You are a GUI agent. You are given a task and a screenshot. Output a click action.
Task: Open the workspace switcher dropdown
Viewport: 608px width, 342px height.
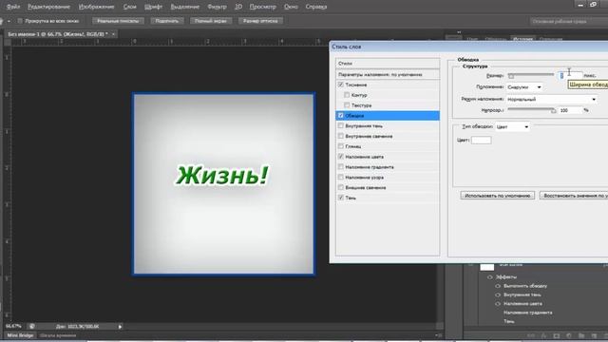[568, 21]
